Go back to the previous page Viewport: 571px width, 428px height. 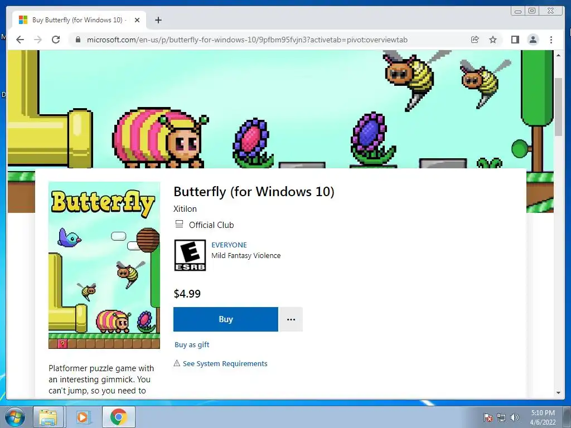pyautogui.click(x=20, y=40)
